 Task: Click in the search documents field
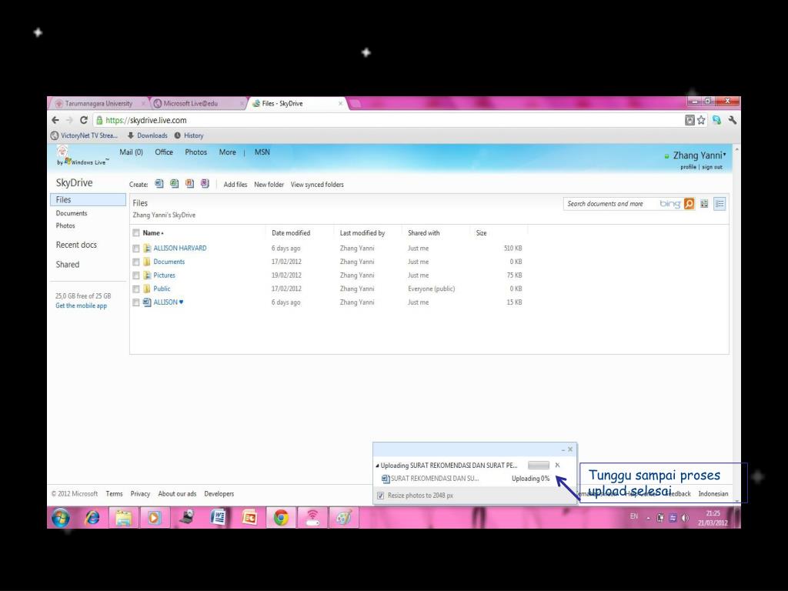pyautogui.click(x=610, y=203)
